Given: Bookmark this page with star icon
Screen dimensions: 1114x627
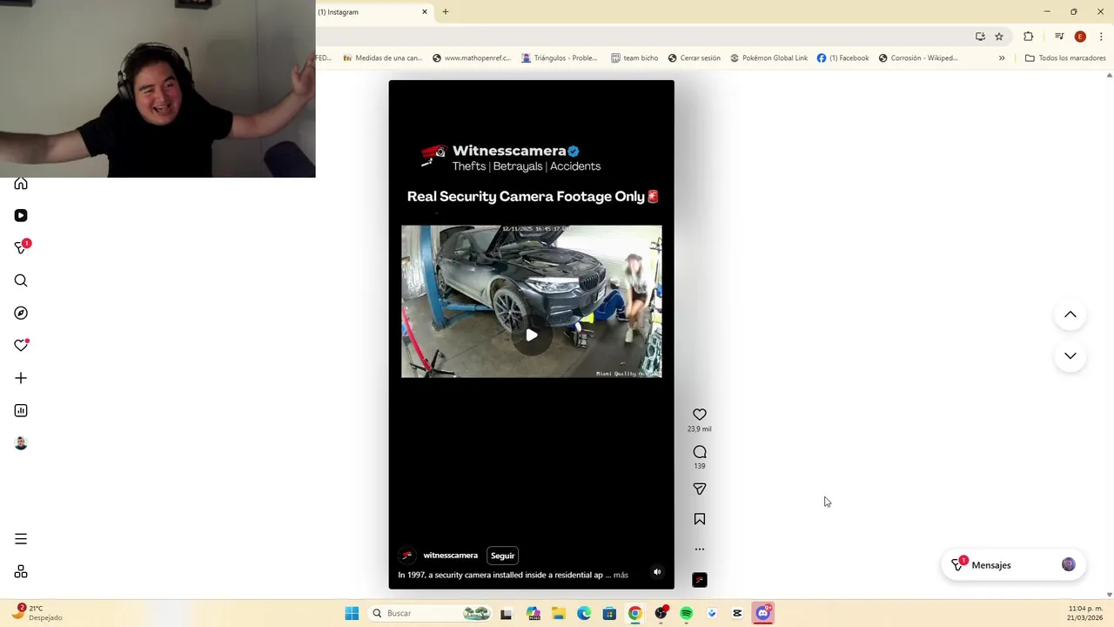Looking at the screenshot, I should coord(999,37).
